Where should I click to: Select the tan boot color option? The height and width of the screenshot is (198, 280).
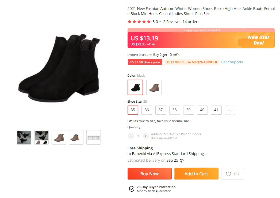pos(154,87)
